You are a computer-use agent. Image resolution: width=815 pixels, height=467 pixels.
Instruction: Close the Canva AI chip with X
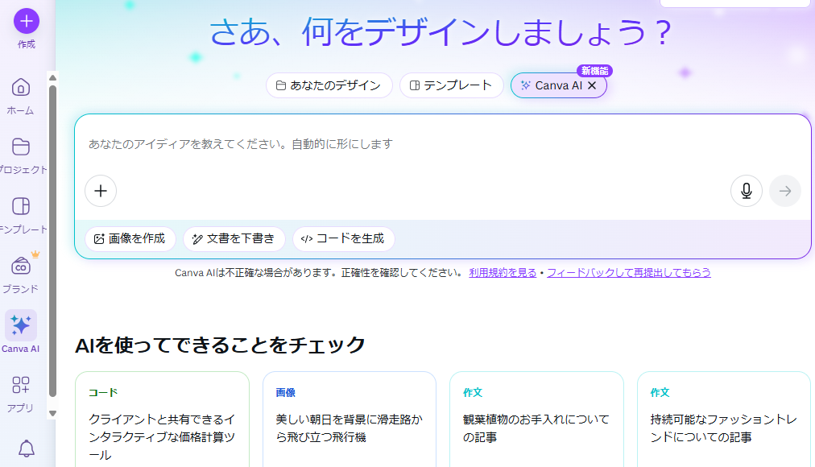pyautogui.click(x=592, y=85)
